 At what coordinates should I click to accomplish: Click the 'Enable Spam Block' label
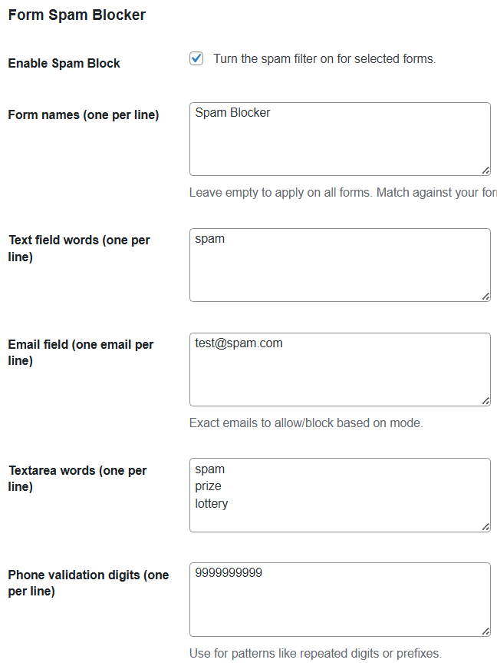pyautogui.click(x=64, y=64)
